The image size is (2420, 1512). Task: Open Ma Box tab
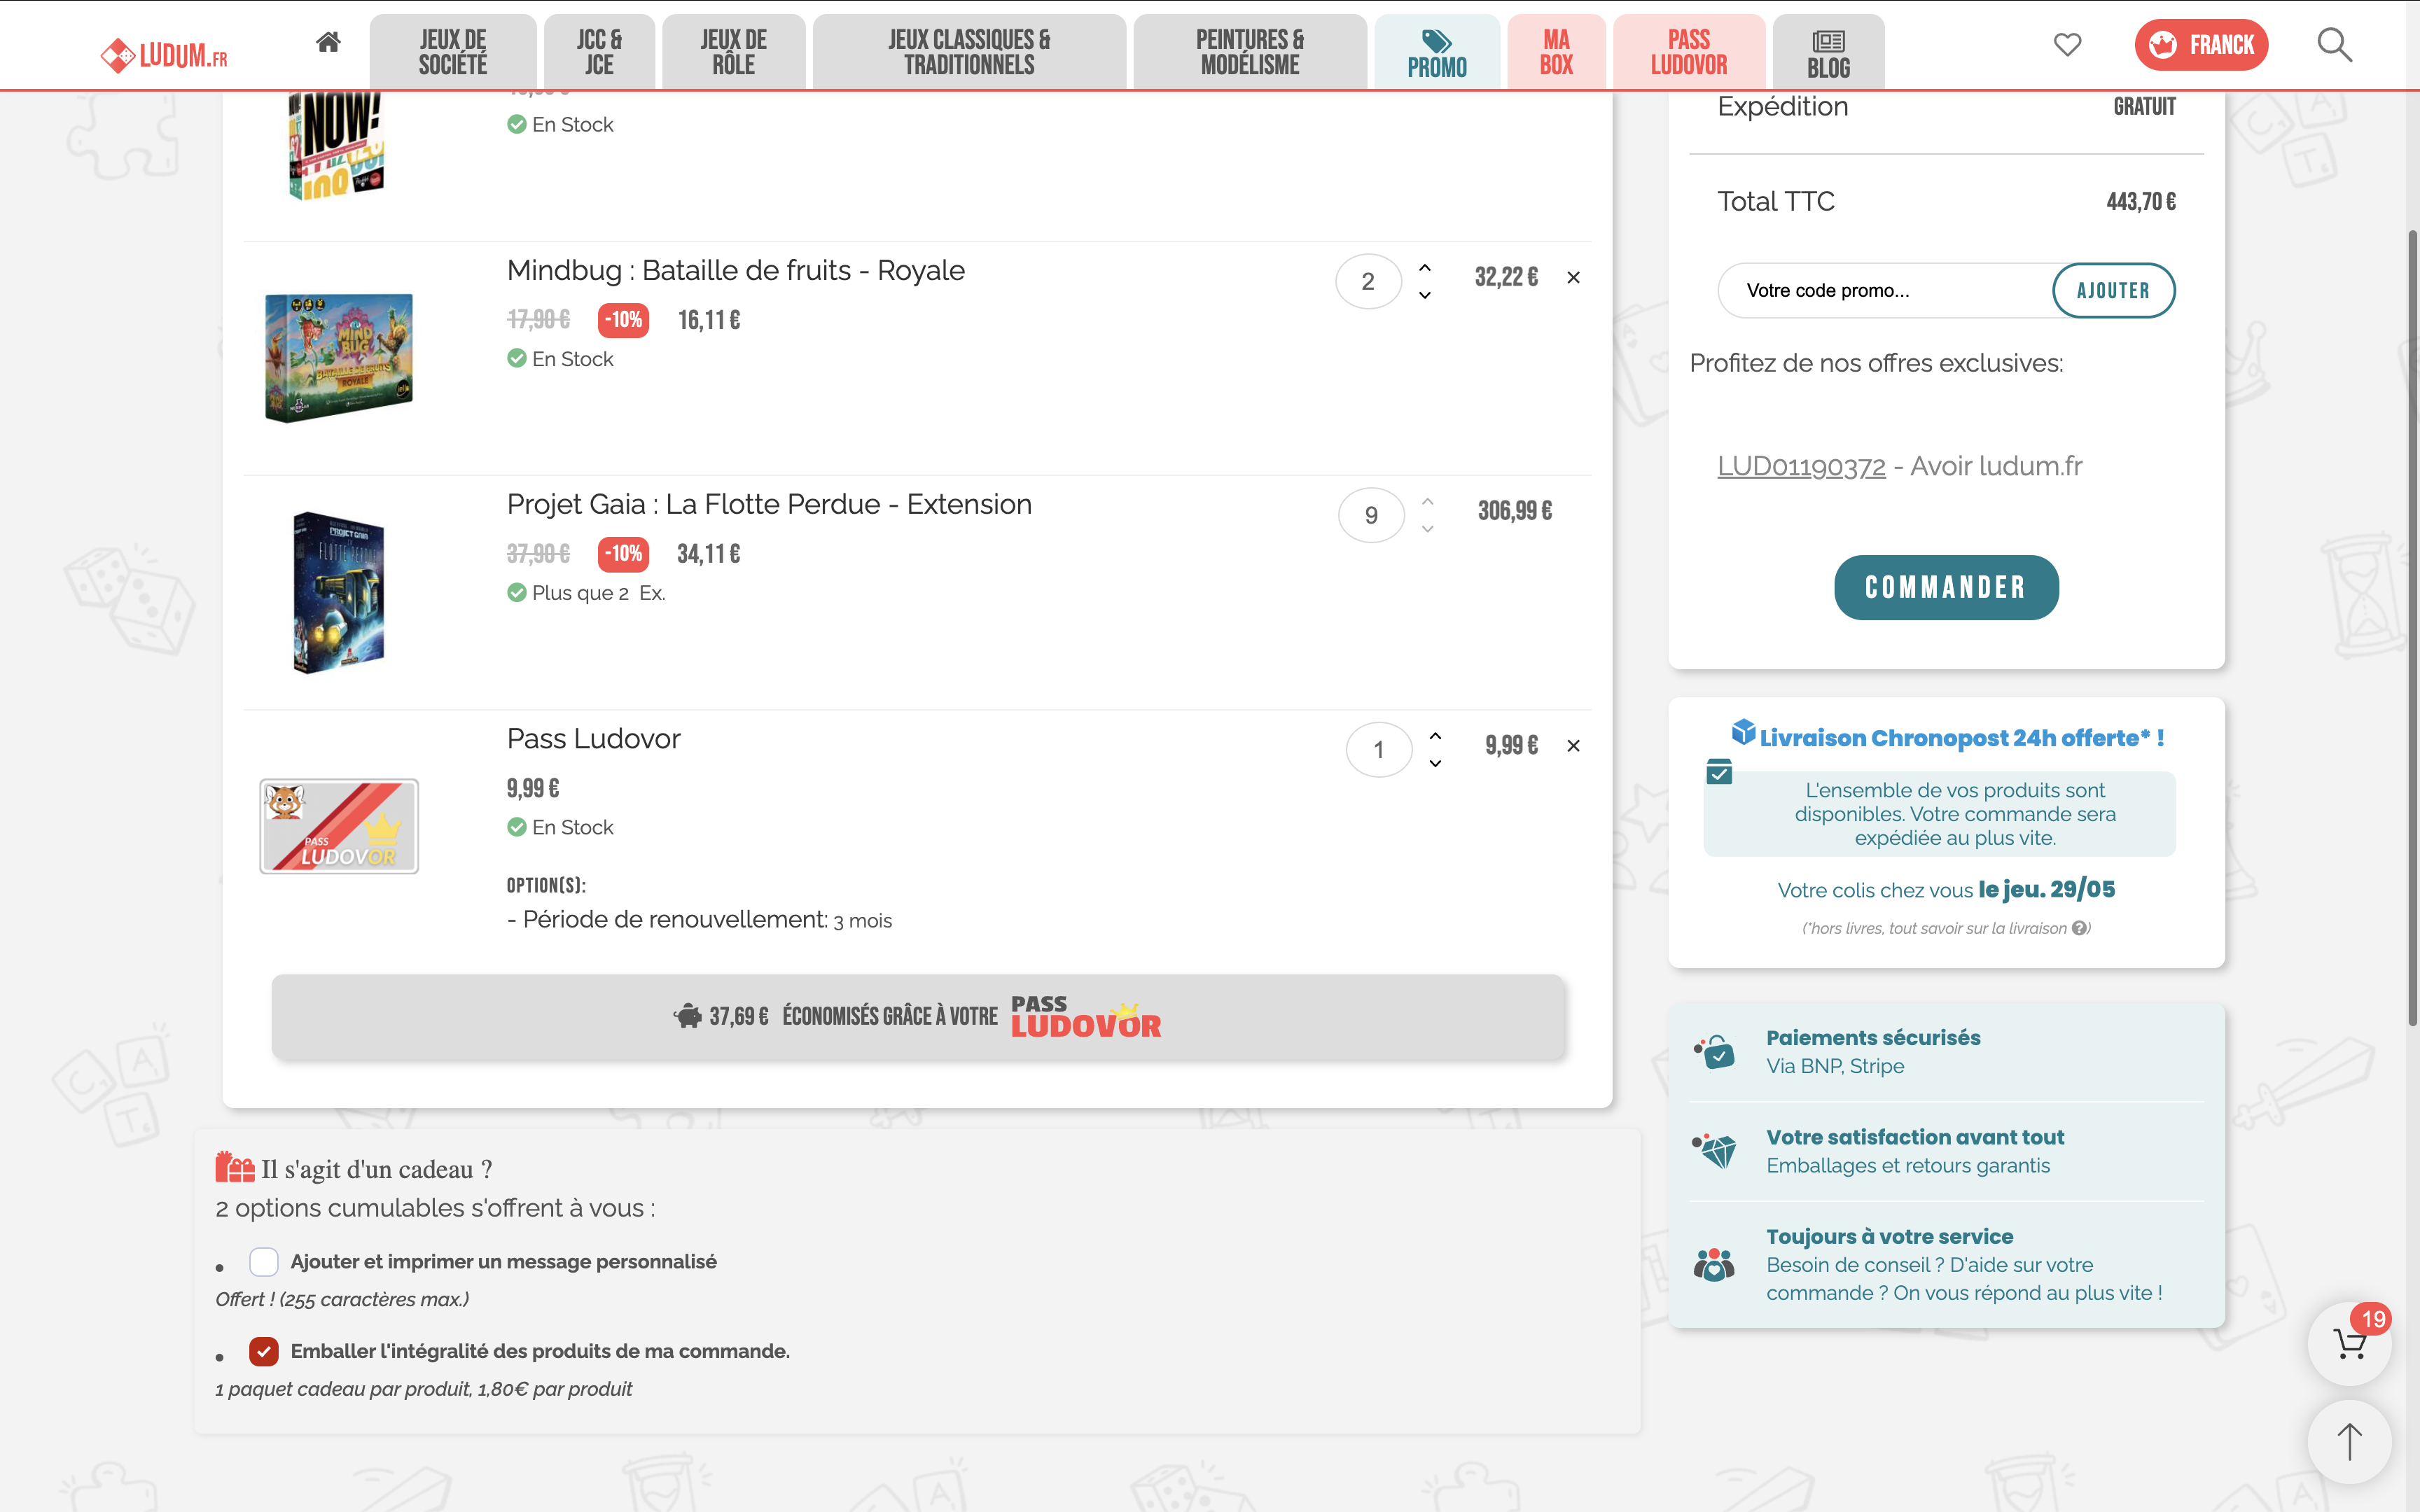(1556, 52)
